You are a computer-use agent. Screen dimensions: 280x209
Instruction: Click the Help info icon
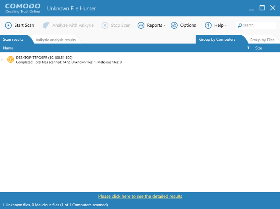pos(208,25)
